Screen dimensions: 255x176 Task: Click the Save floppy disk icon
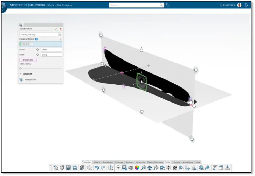point(68,168)
